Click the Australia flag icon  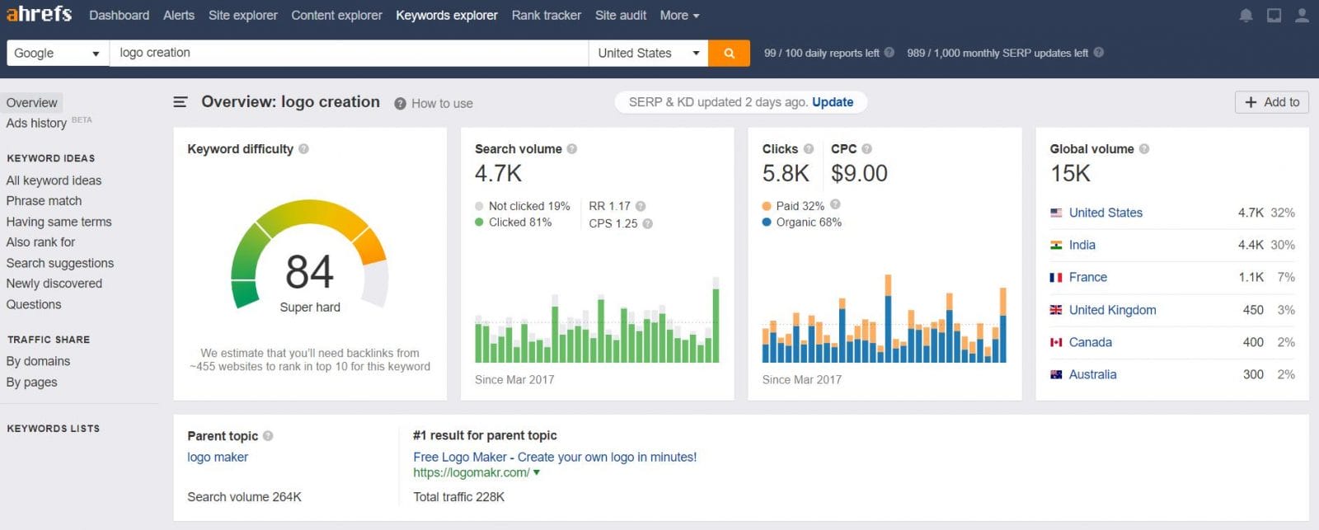(x=1056, y=374)
